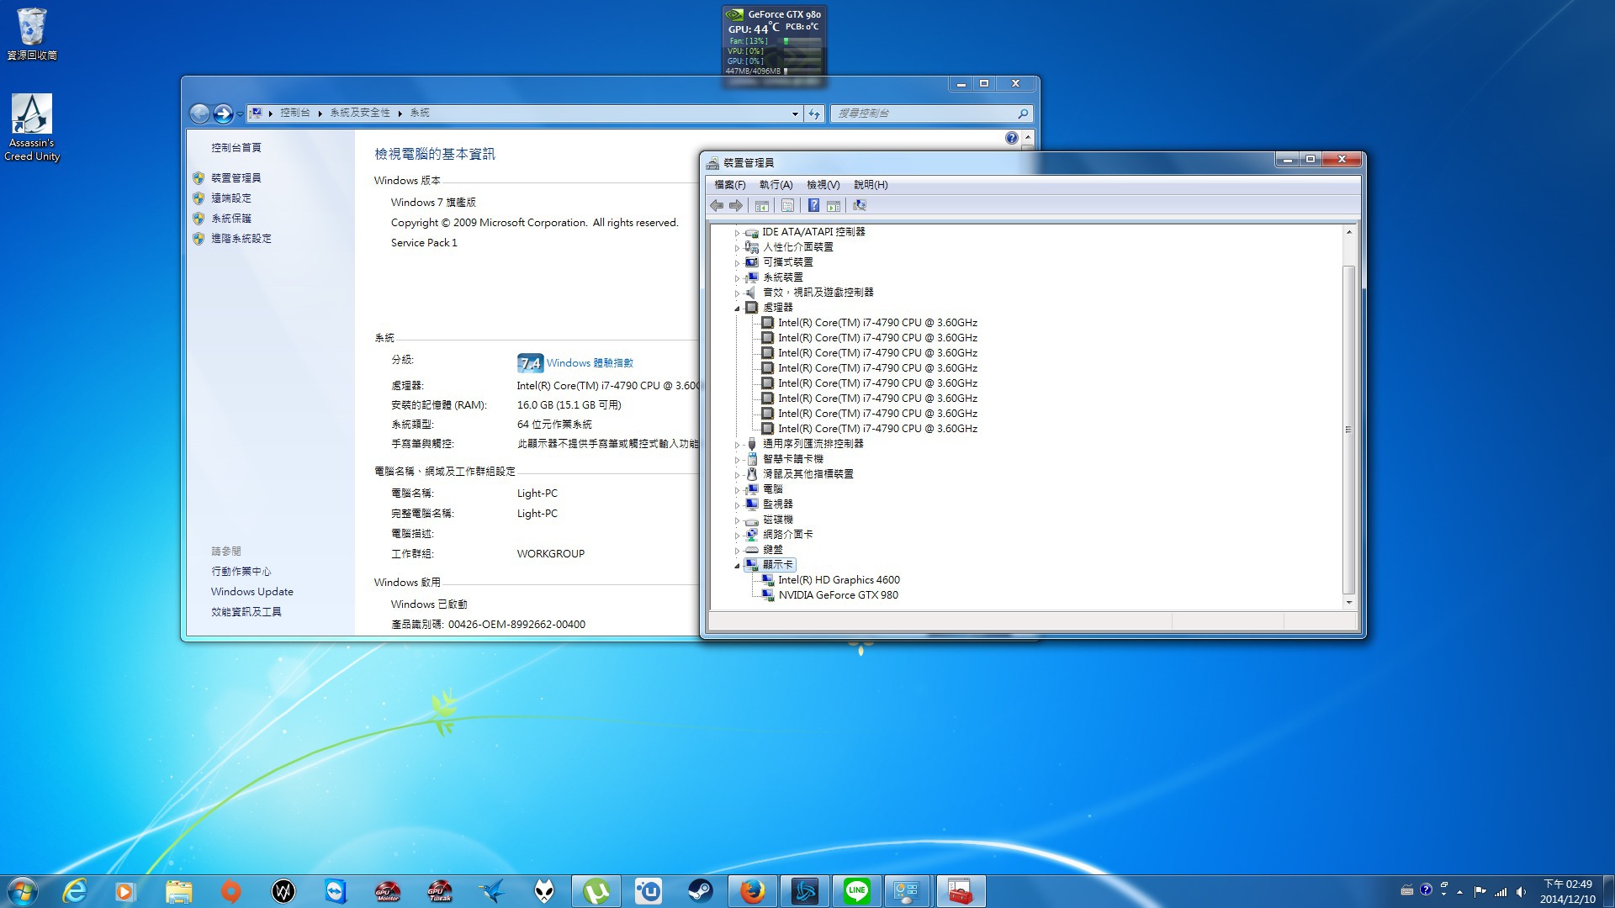
Task: Expand 可攜式裝置 node
Action: point(737,263)
